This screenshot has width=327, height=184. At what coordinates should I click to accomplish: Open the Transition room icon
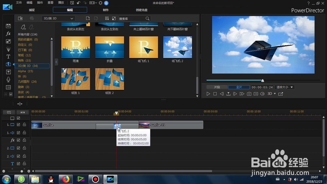[x=9, y=64]
